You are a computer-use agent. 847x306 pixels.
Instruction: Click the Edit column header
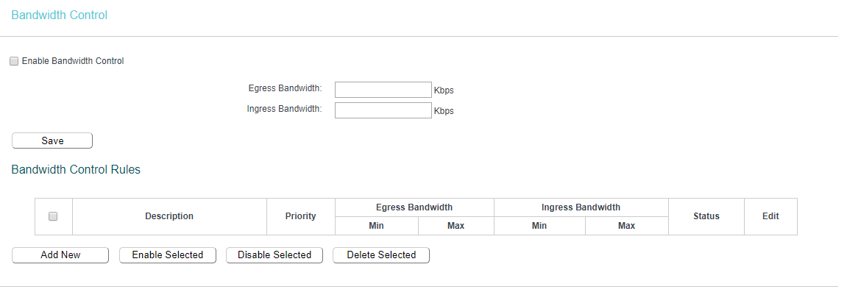770,216
